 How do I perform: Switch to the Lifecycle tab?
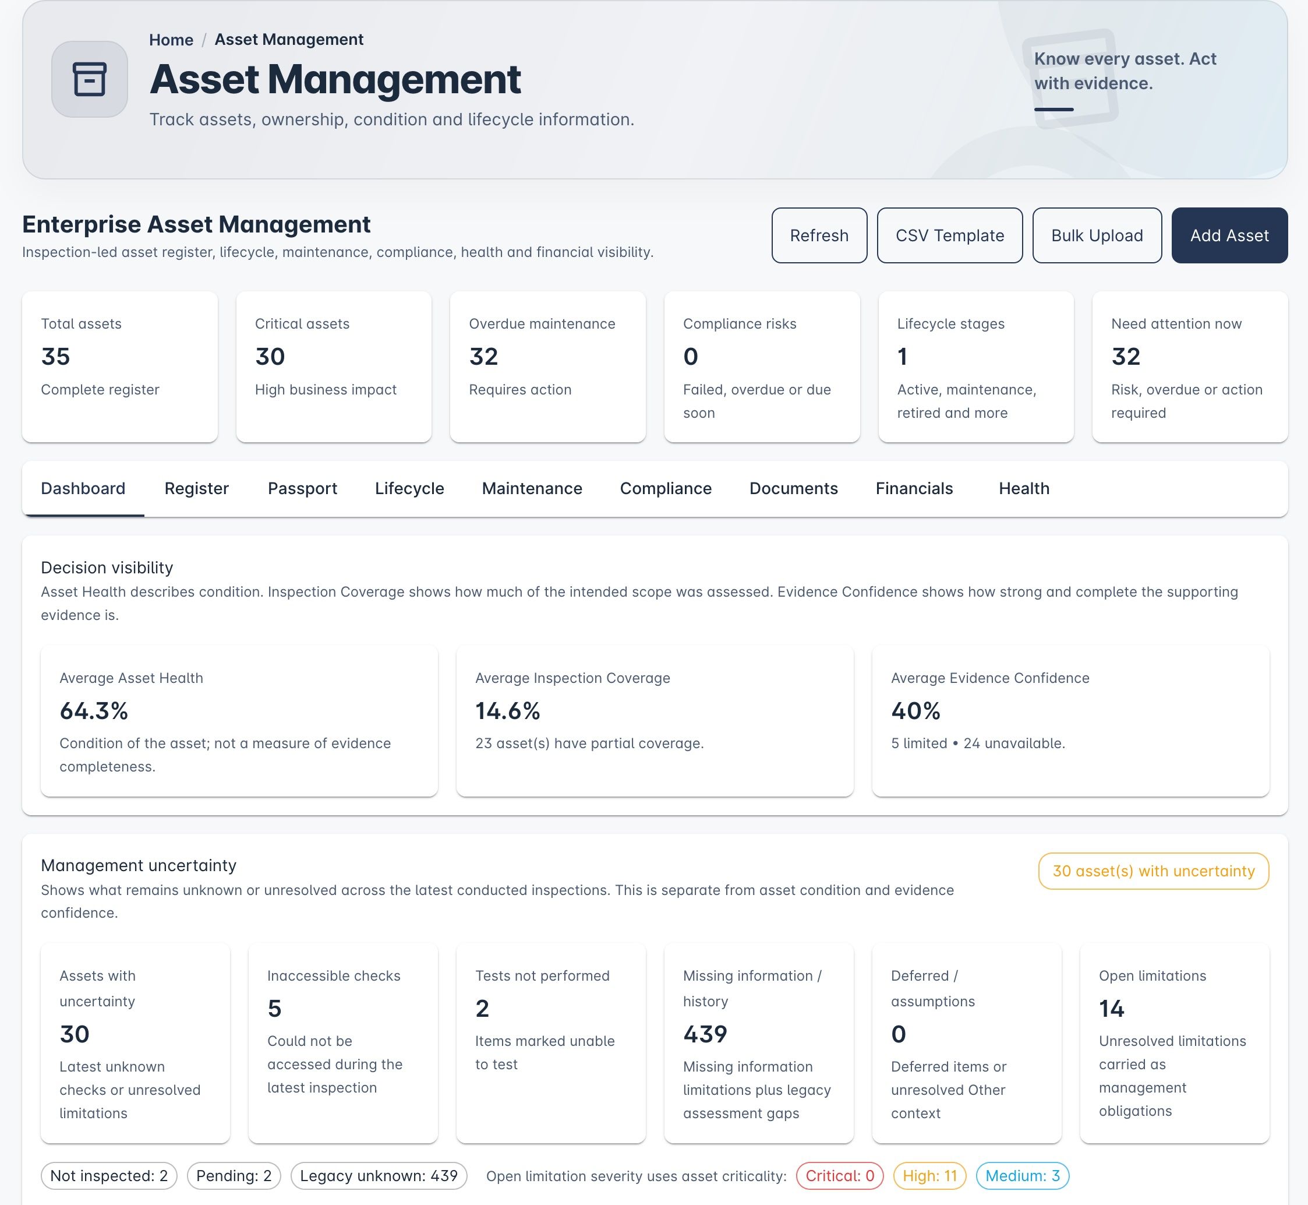point(409,488)
